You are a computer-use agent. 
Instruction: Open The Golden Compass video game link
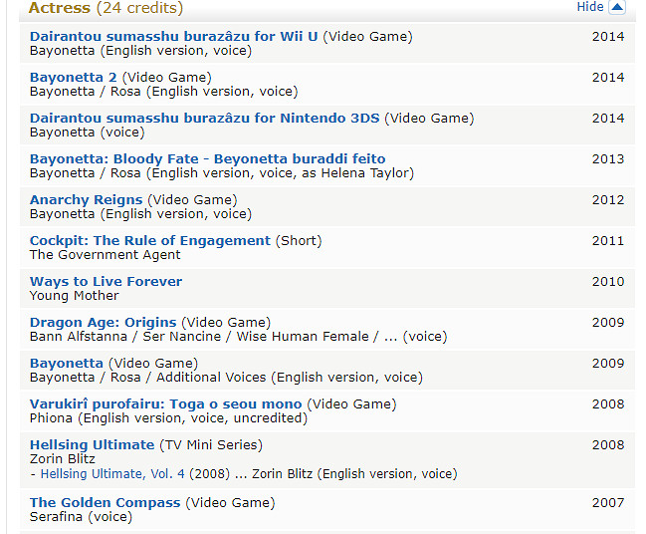point(105,503)
